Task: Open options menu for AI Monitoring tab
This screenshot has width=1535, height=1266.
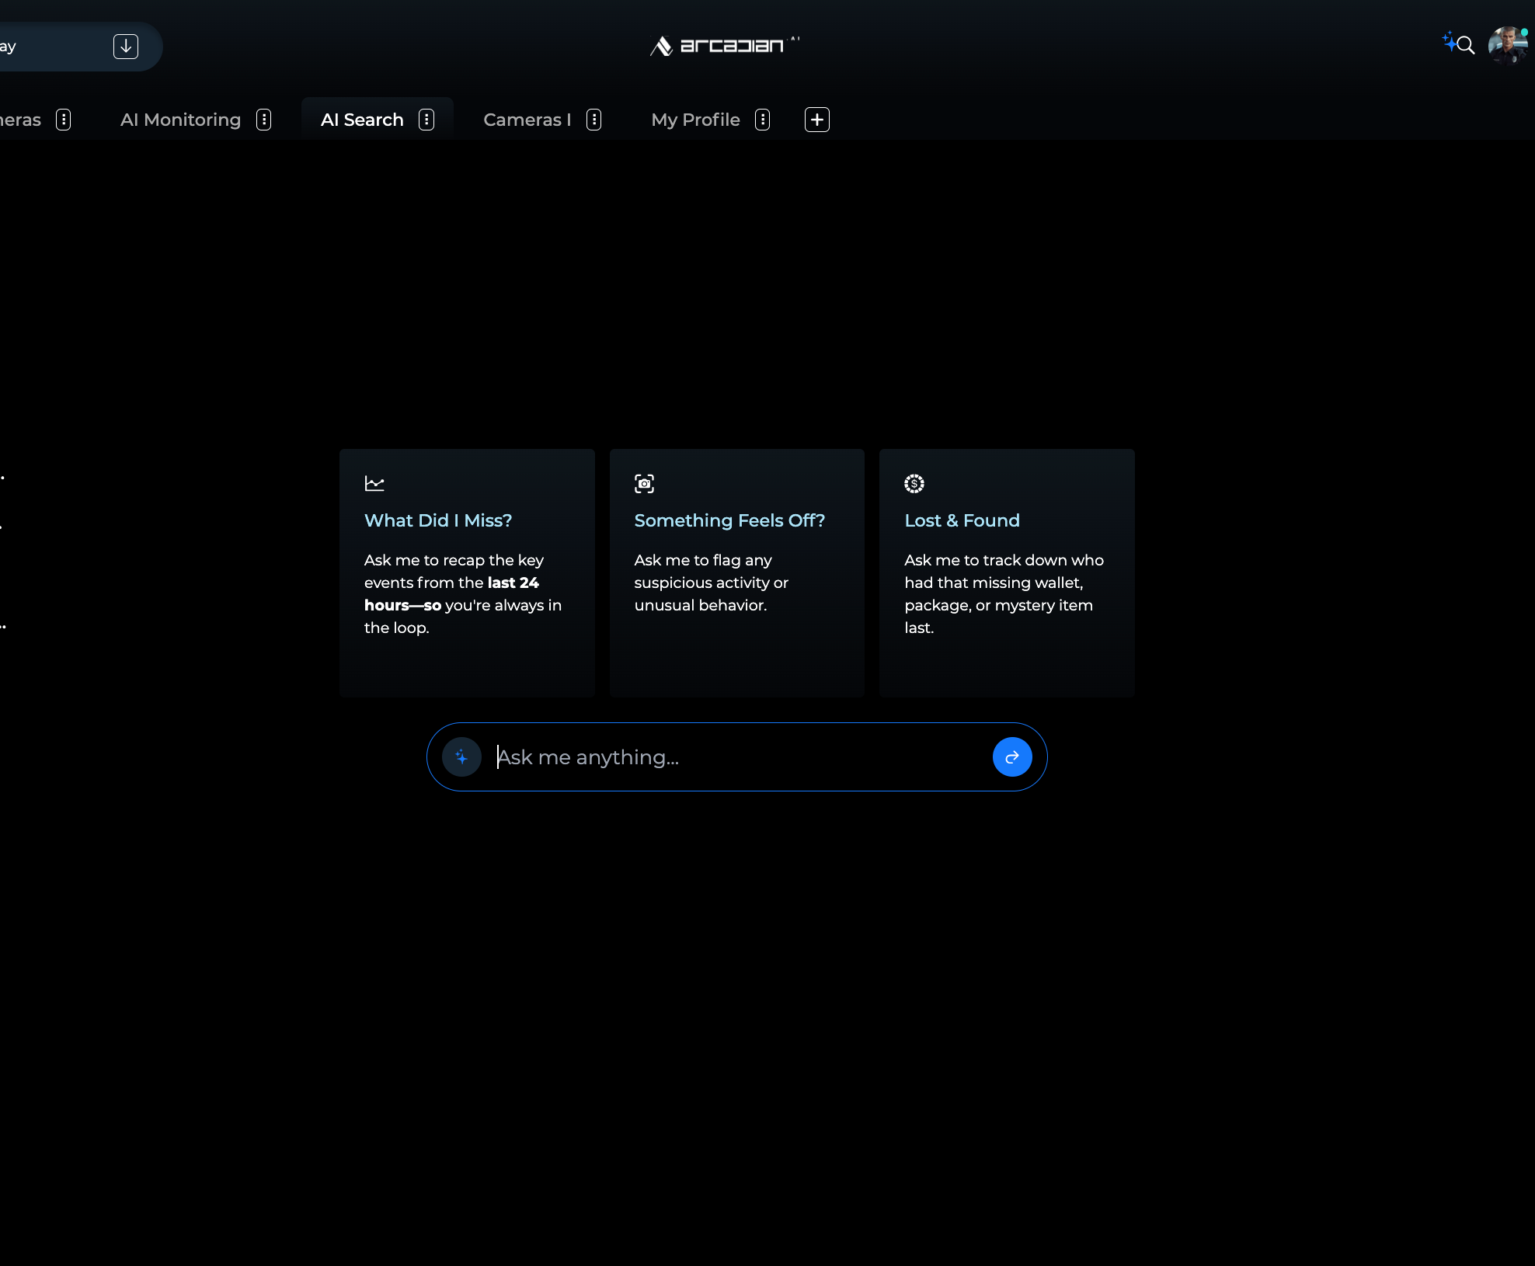Action: [264, 120]
